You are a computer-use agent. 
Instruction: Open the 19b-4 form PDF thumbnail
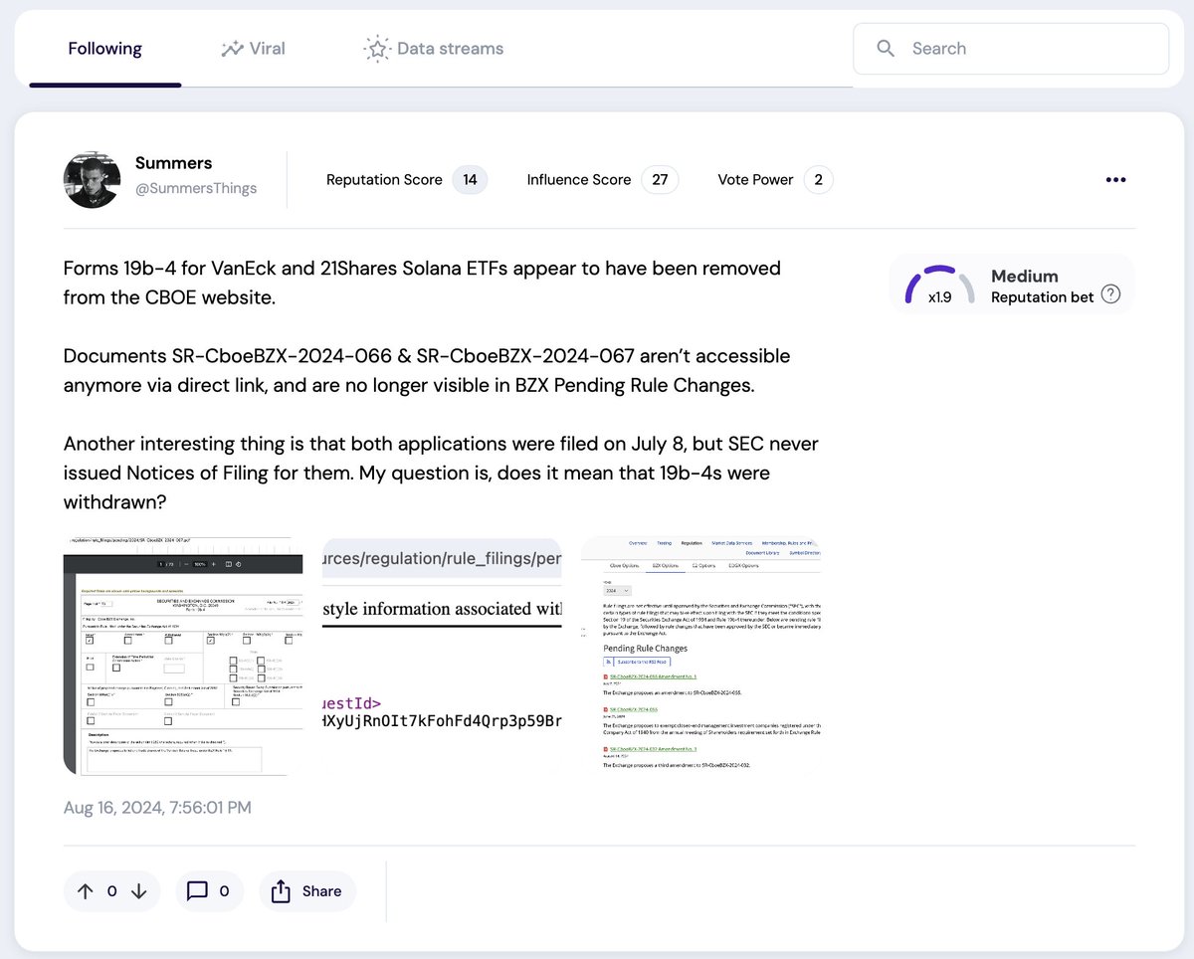coord(183,657)
